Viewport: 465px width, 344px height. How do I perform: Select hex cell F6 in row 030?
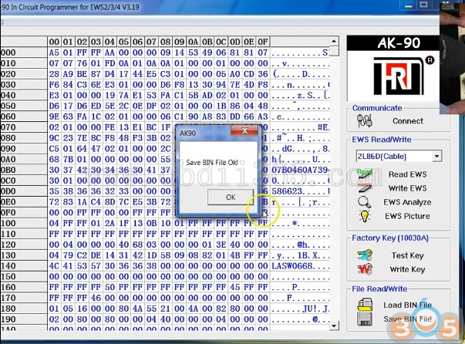(x=54, y=85)
